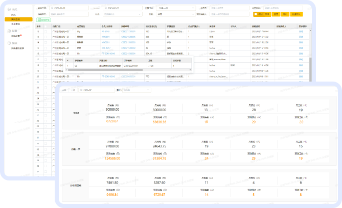Click the report icon heading the third sidebar group
342x208 pixels.
point(9,43)
